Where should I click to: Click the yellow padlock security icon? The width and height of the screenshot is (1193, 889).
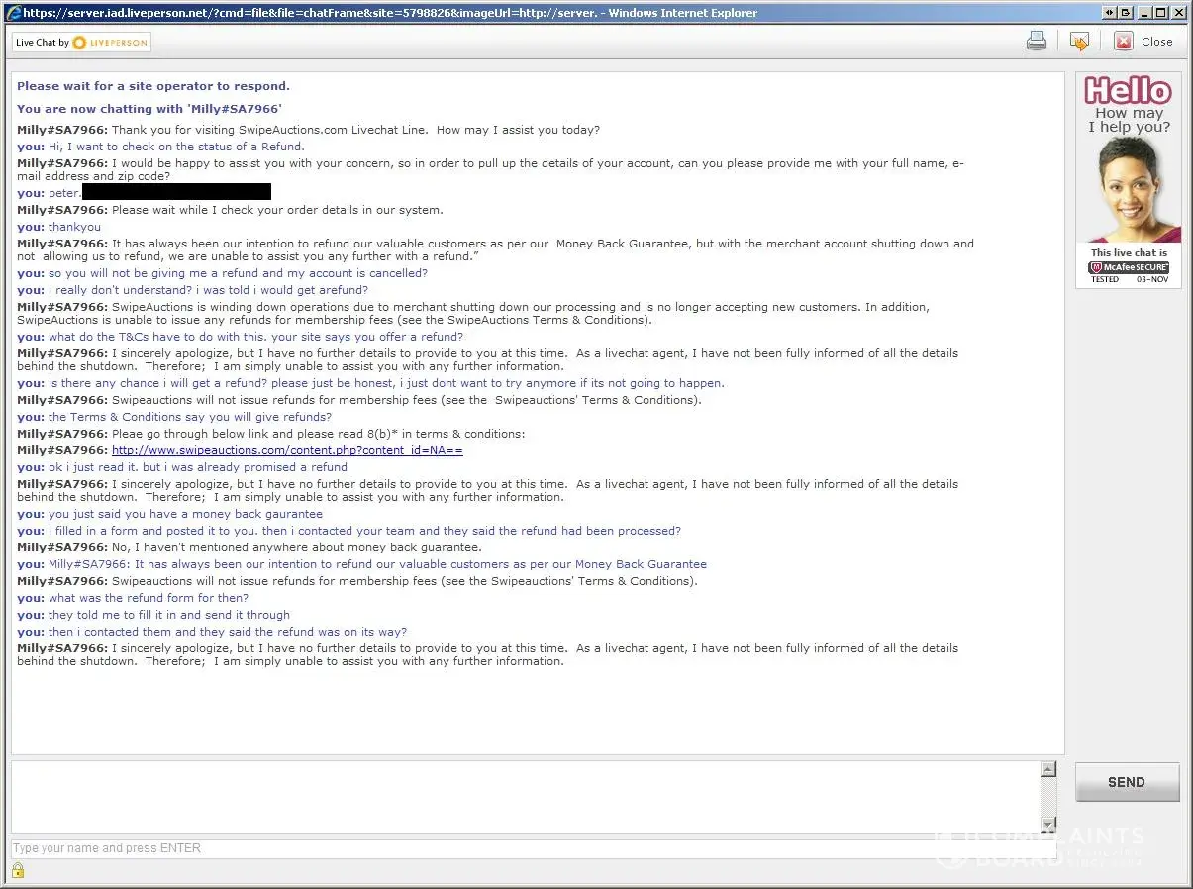18,870
